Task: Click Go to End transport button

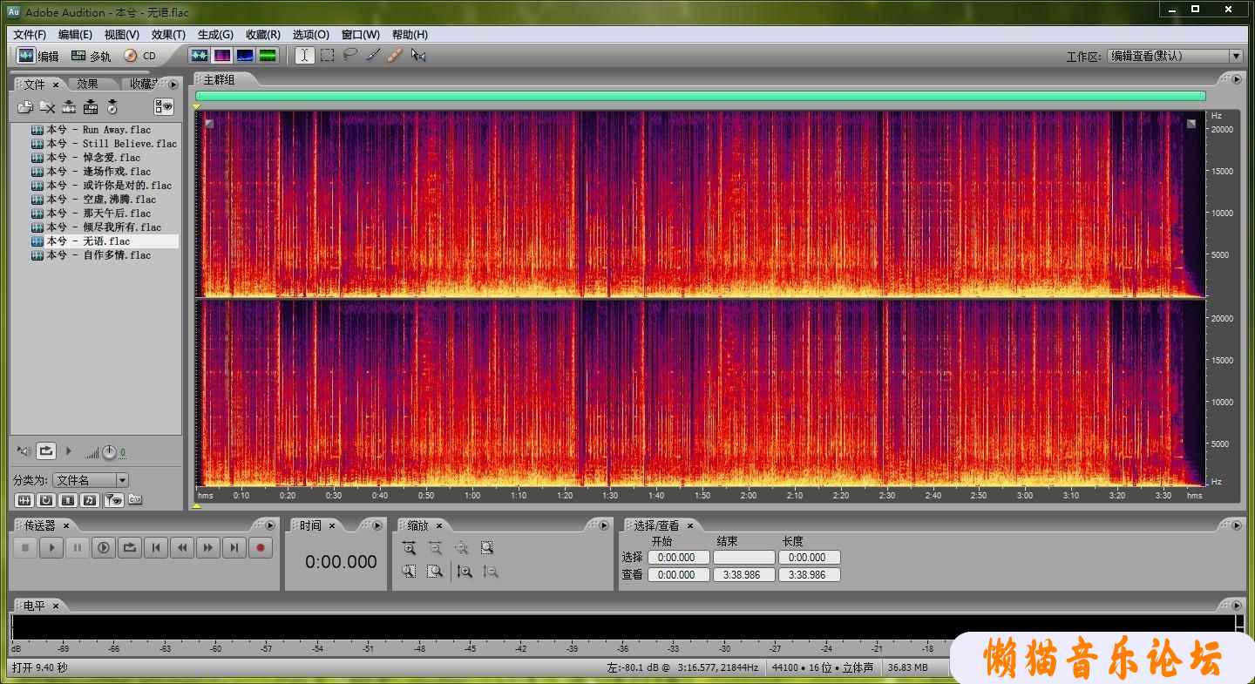Action: click(x=234, y=548)
